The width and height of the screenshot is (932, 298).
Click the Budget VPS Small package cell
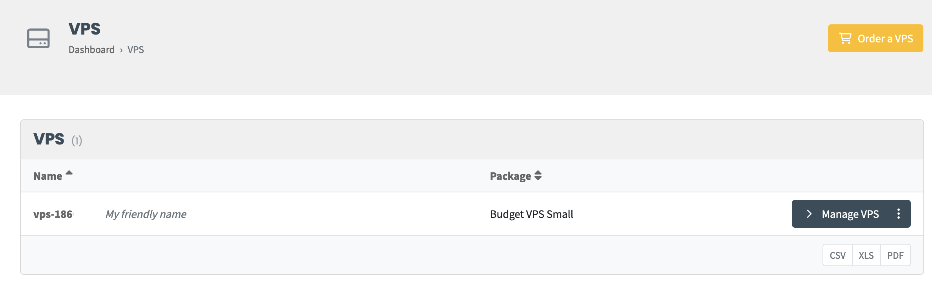coord(531,214)
